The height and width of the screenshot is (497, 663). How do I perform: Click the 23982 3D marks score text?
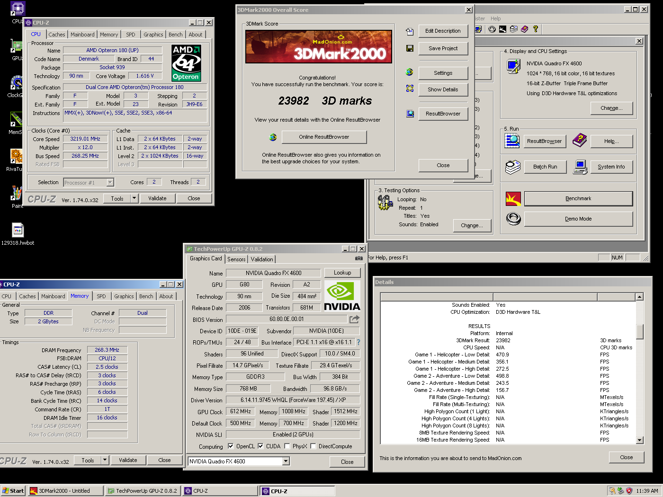click(x=325, y=101)
